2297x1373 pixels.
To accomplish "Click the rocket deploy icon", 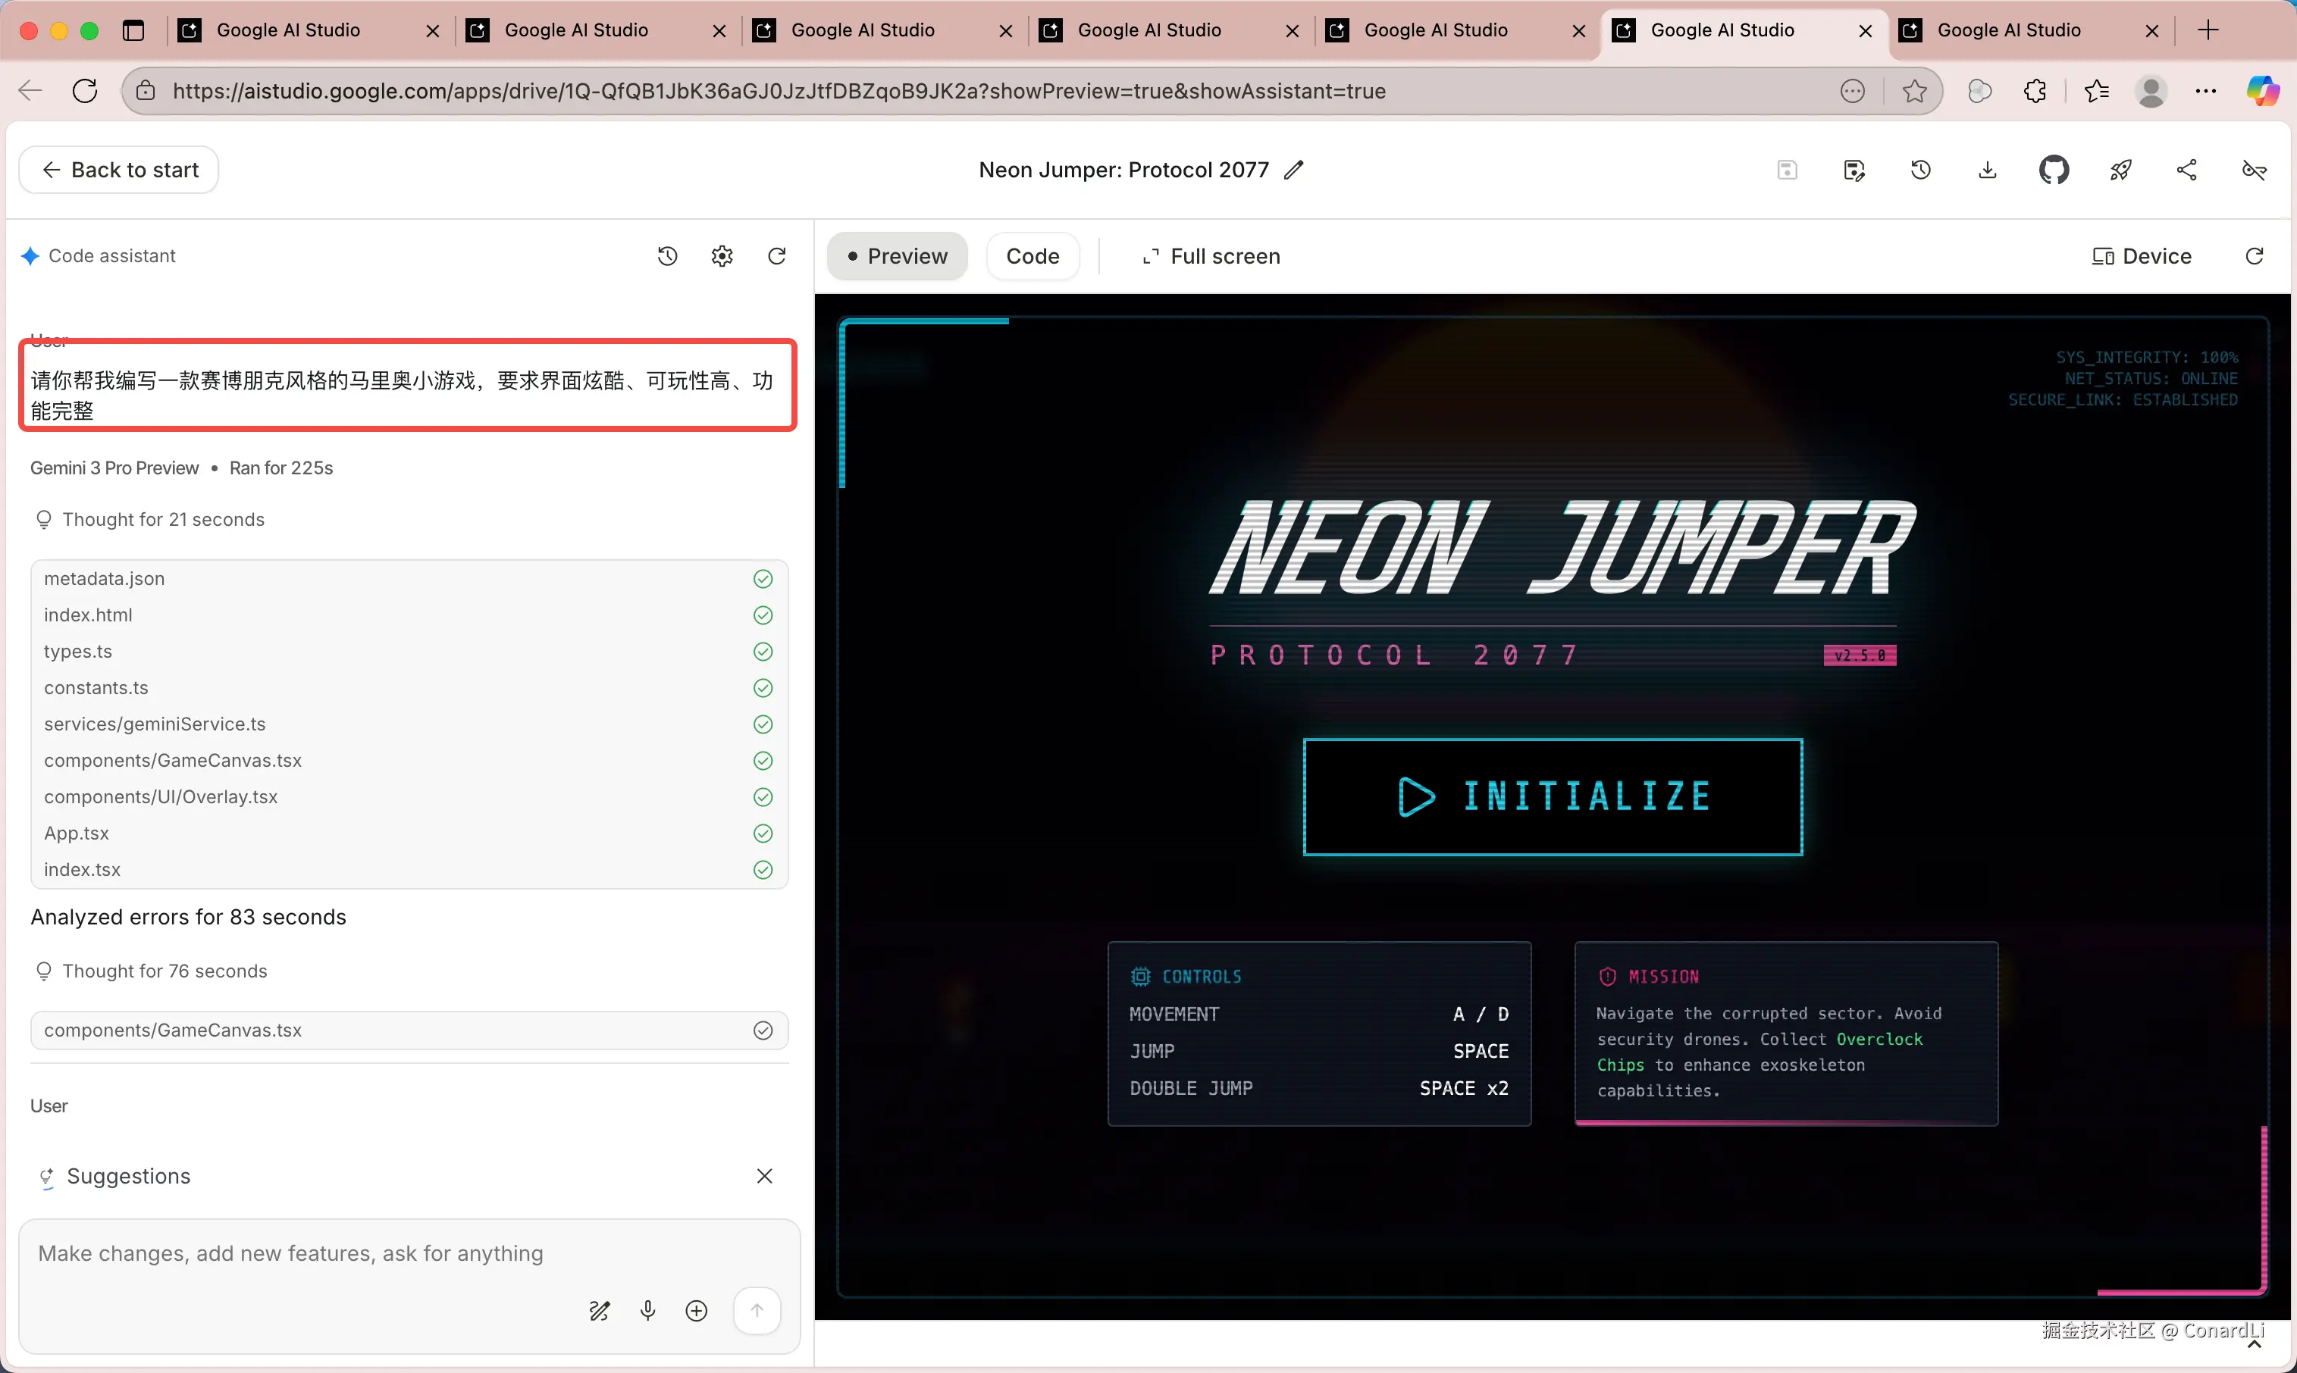I will (x=2120, y=170).
